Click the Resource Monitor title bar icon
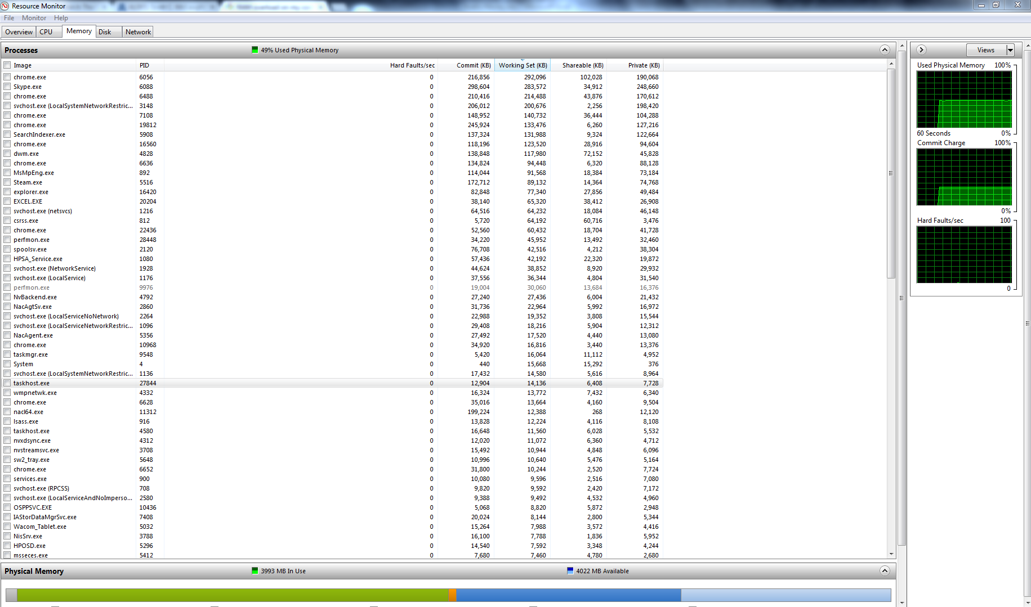The image size is (1031, 607). [x=5, y=6]
